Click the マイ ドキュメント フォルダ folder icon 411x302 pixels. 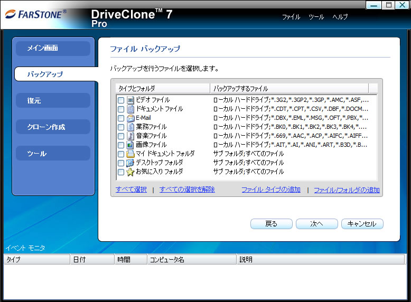click(x=130, y=154)
